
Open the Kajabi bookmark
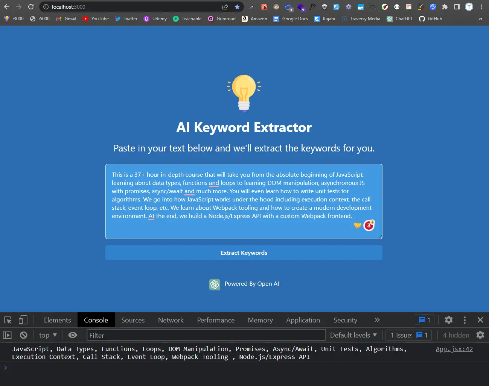[324, 19]
